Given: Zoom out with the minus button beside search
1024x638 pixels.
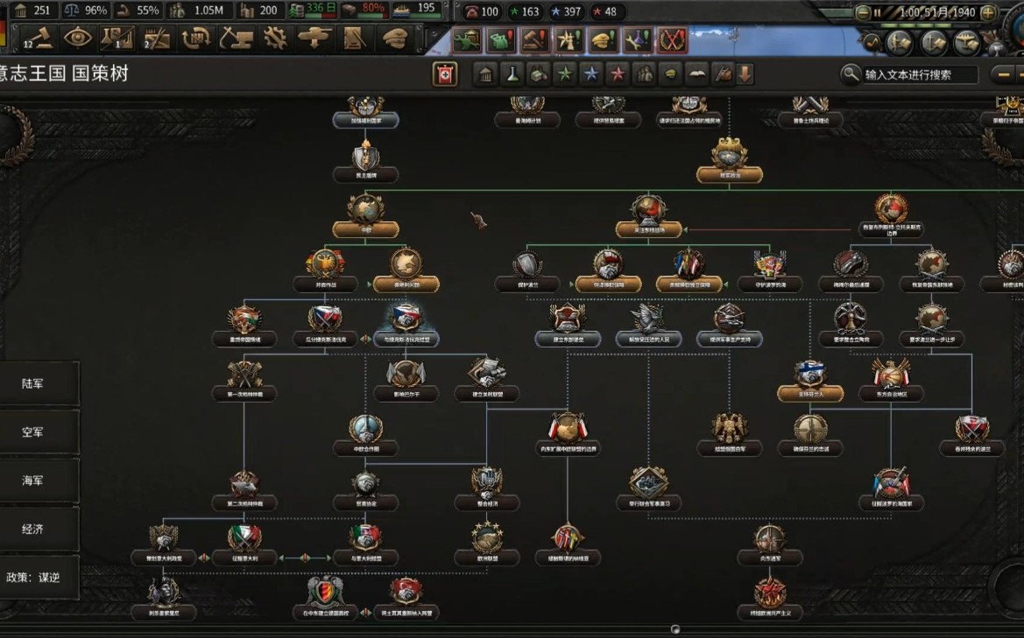Looking at the screenshot, I should pyautogui.click(x=1002, y=75).
